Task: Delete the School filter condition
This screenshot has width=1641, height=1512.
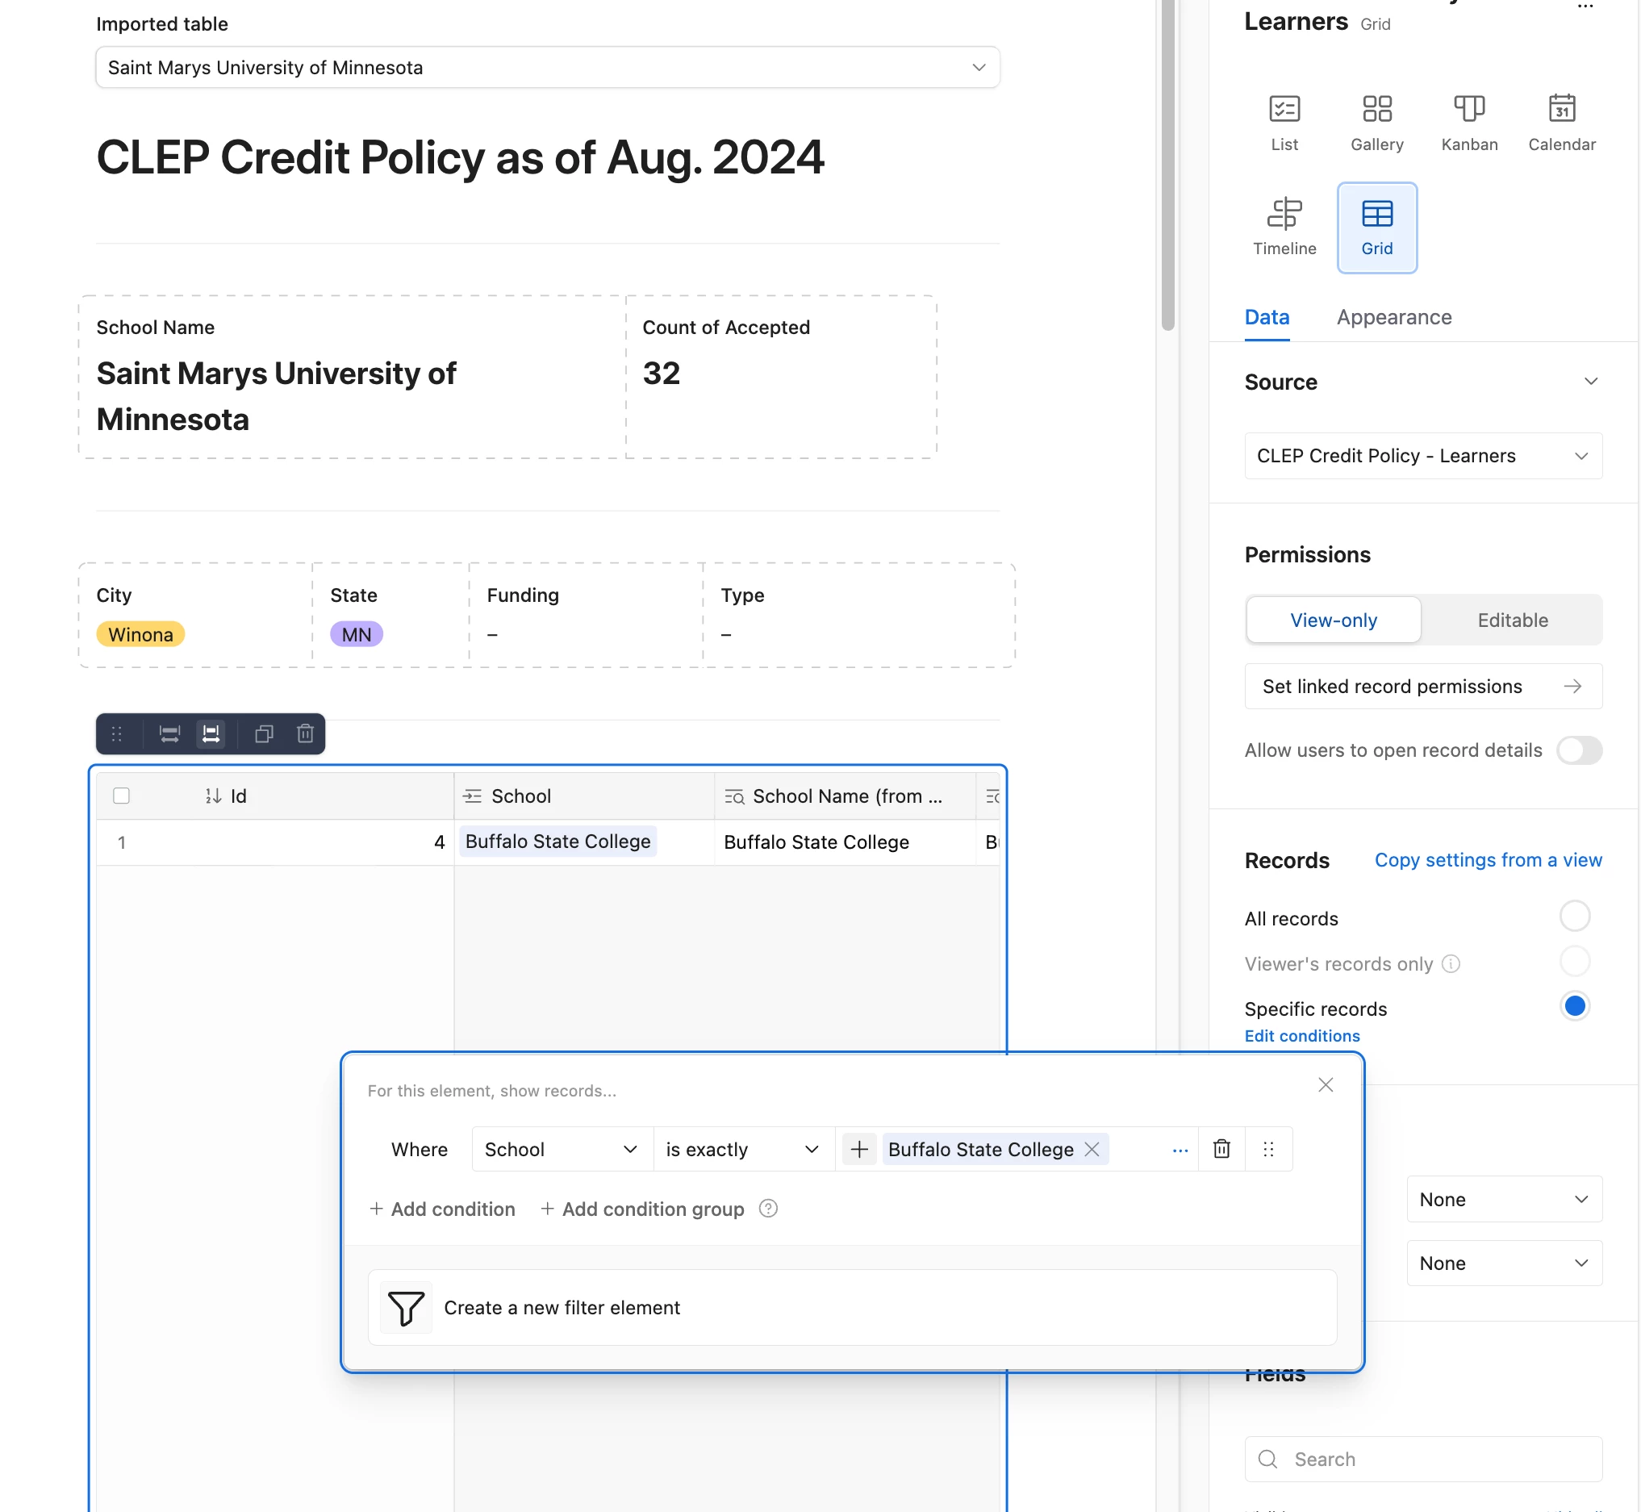Action: click(x=1221, y=1149)
